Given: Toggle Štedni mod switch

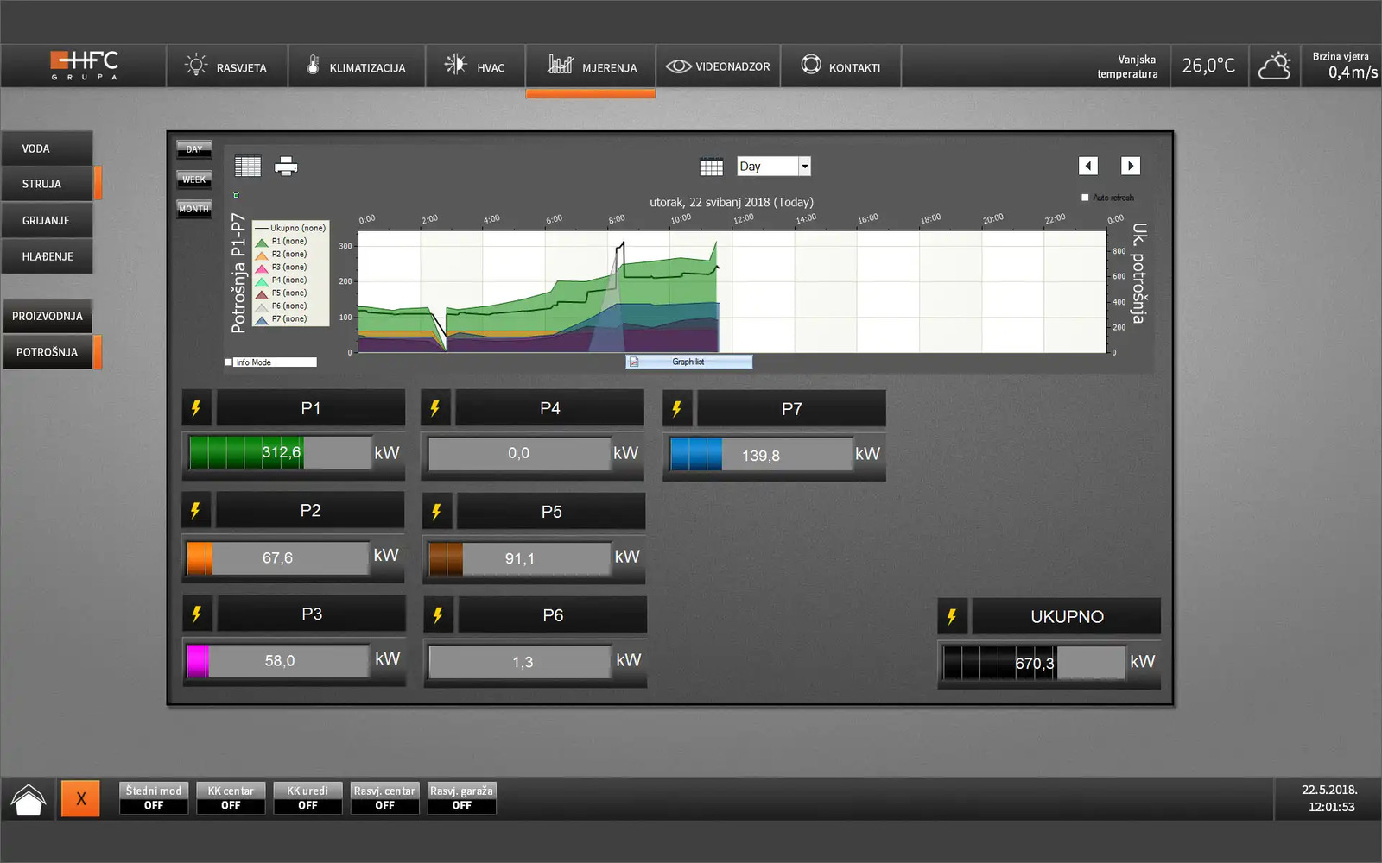Looking at the screenshot, I should [154, 798].
